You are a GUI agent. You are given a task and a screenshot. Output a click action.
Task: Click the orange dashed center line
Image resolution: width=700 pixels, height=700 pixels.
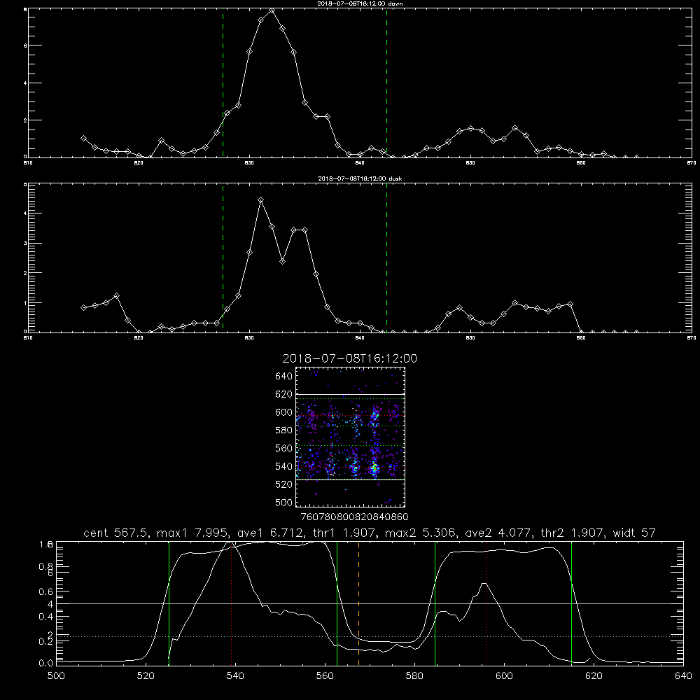(358, 603)
